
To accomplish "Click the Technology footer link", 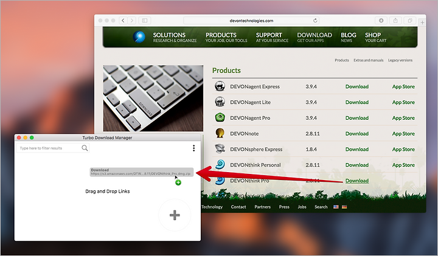I will [x=212, y=207].
